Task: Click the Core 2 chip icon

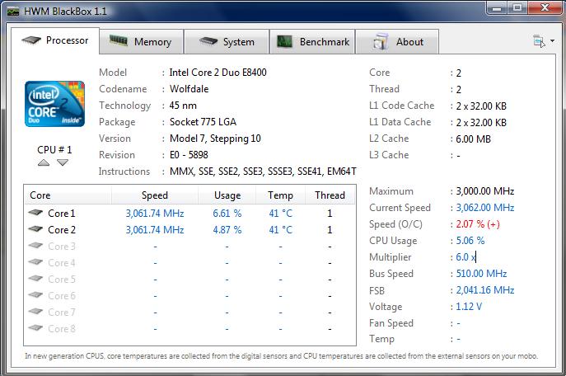Action: 35,228
